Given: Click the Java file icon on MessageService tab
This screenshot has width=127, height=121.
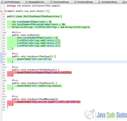Looking at the screenshot, I should click(x=27, y=2).
